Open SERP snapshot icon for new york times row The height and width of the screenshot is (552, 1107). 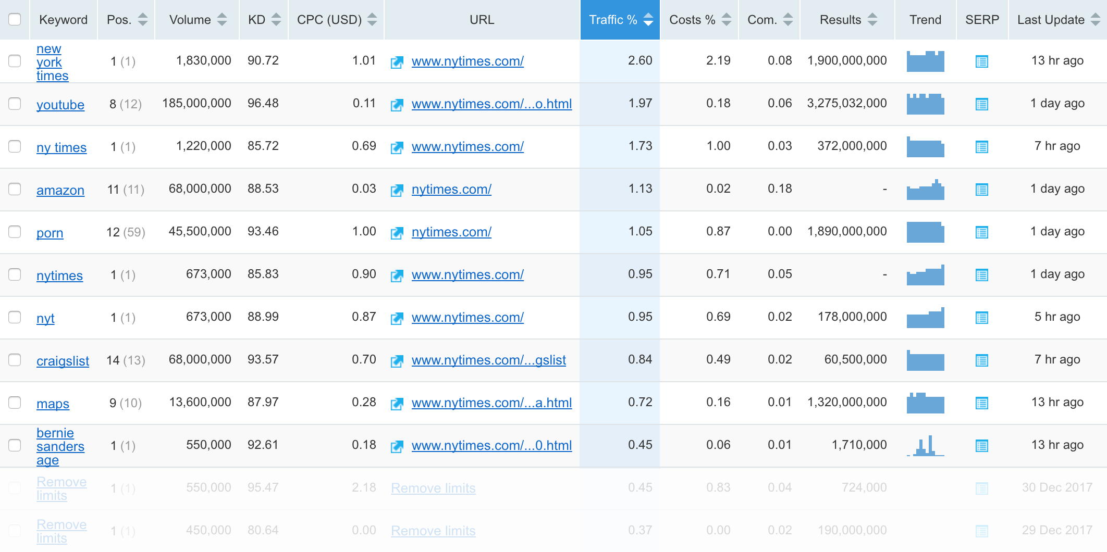982,61
